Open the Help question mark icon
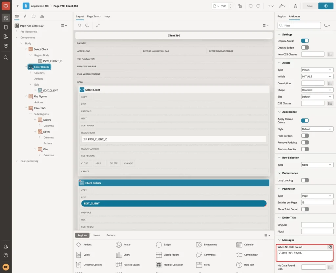 tap(6, 255)
